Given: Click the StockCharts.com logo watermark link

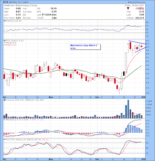Looking at the screenshot, I should point(137,2).
